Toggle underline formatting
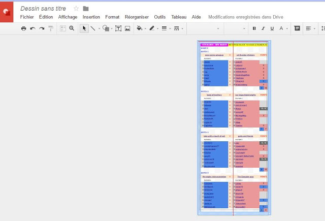This screenshot has width=325, height=221. click(272, 28)
